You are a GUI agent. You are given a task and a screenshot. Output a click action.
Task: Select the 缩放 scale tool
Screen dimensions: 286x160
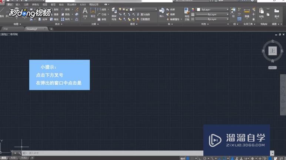point(54,19)
